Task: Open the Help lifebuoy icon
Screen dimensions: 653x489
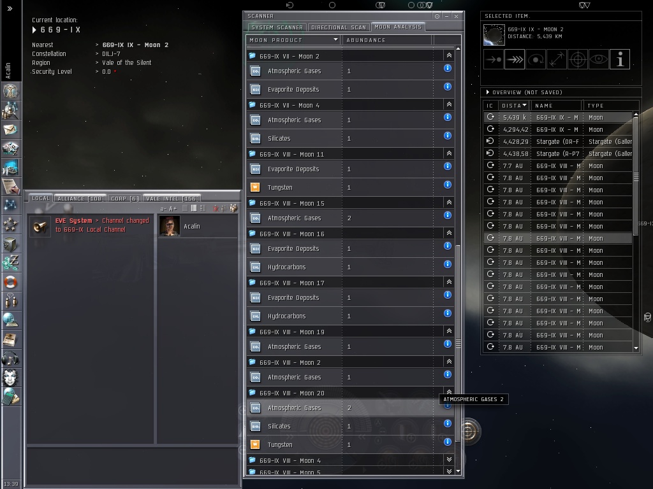Action: point(10,282)
